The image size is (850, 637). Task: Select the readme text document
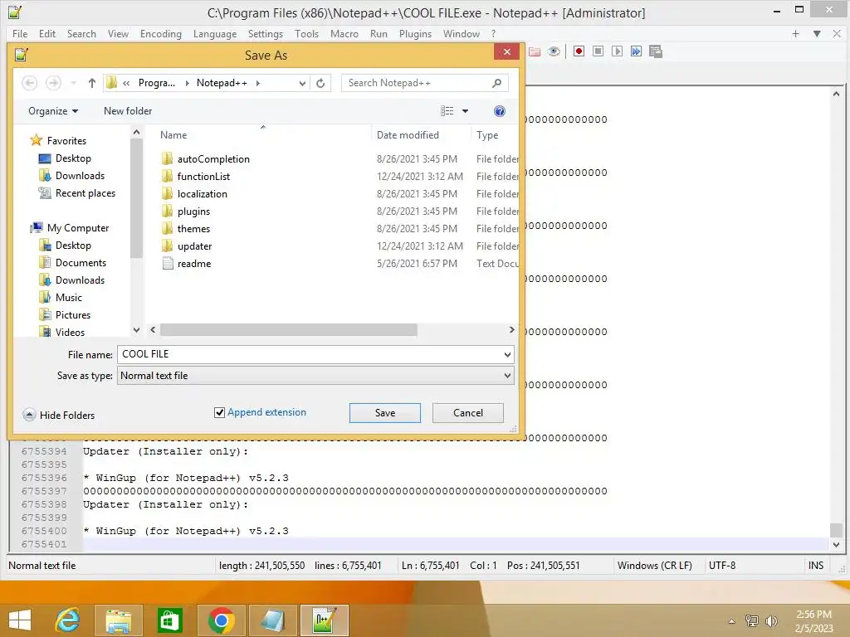(194, 264)
